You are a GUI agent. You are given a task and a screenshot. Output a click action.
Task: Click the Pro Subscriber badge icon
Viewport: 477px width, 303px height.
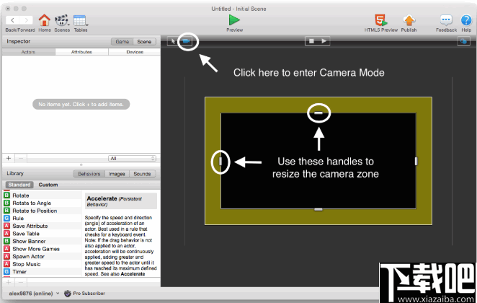68,293
